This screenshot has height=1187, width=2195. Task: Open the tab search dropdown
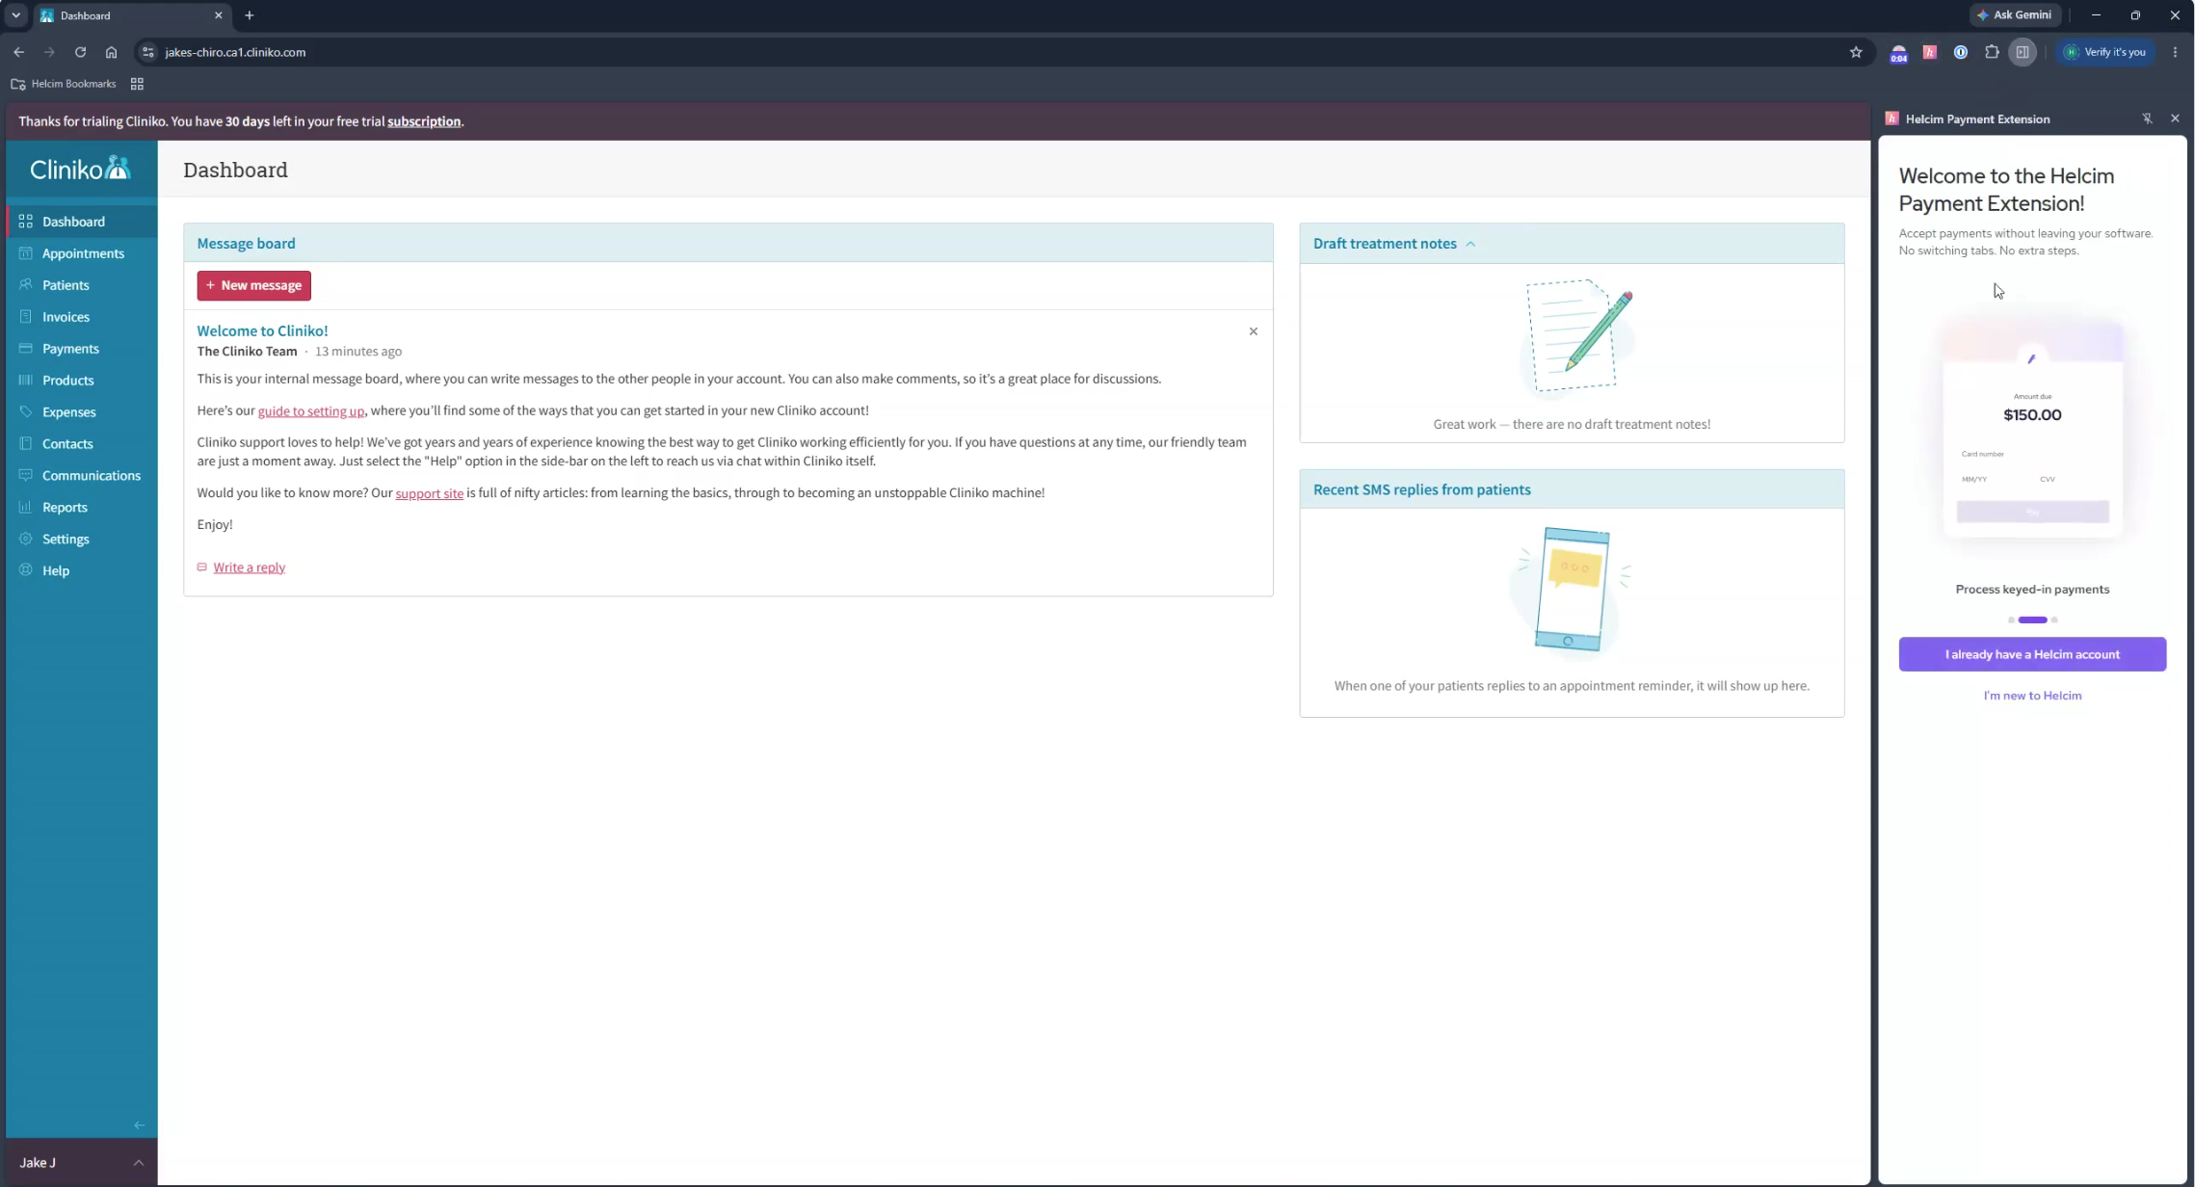tap(16, 15)
